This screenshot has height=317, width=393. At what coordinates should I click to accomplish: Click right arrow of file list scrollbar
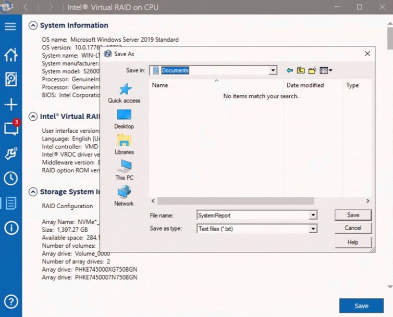point(367,201)
